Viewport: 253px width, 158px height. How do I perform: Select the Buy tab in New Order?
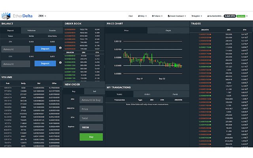click(74, 91)
